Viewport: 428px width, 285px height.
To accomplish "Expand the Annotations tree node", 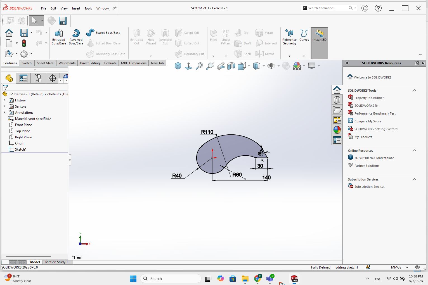I will [x=4, y=112].
